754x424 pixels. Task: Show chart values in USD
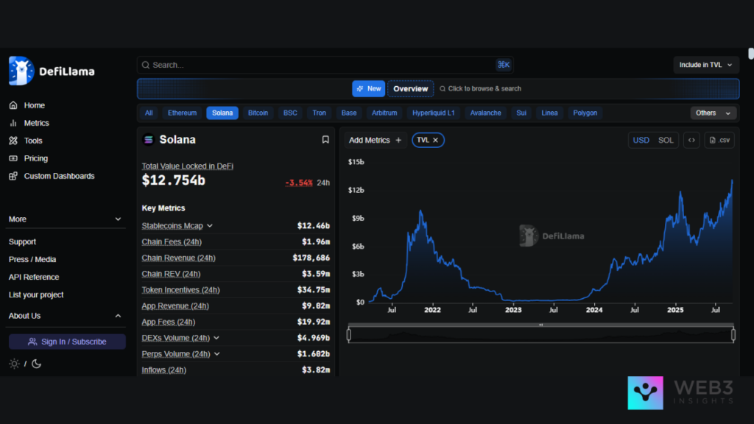point(641,141)
